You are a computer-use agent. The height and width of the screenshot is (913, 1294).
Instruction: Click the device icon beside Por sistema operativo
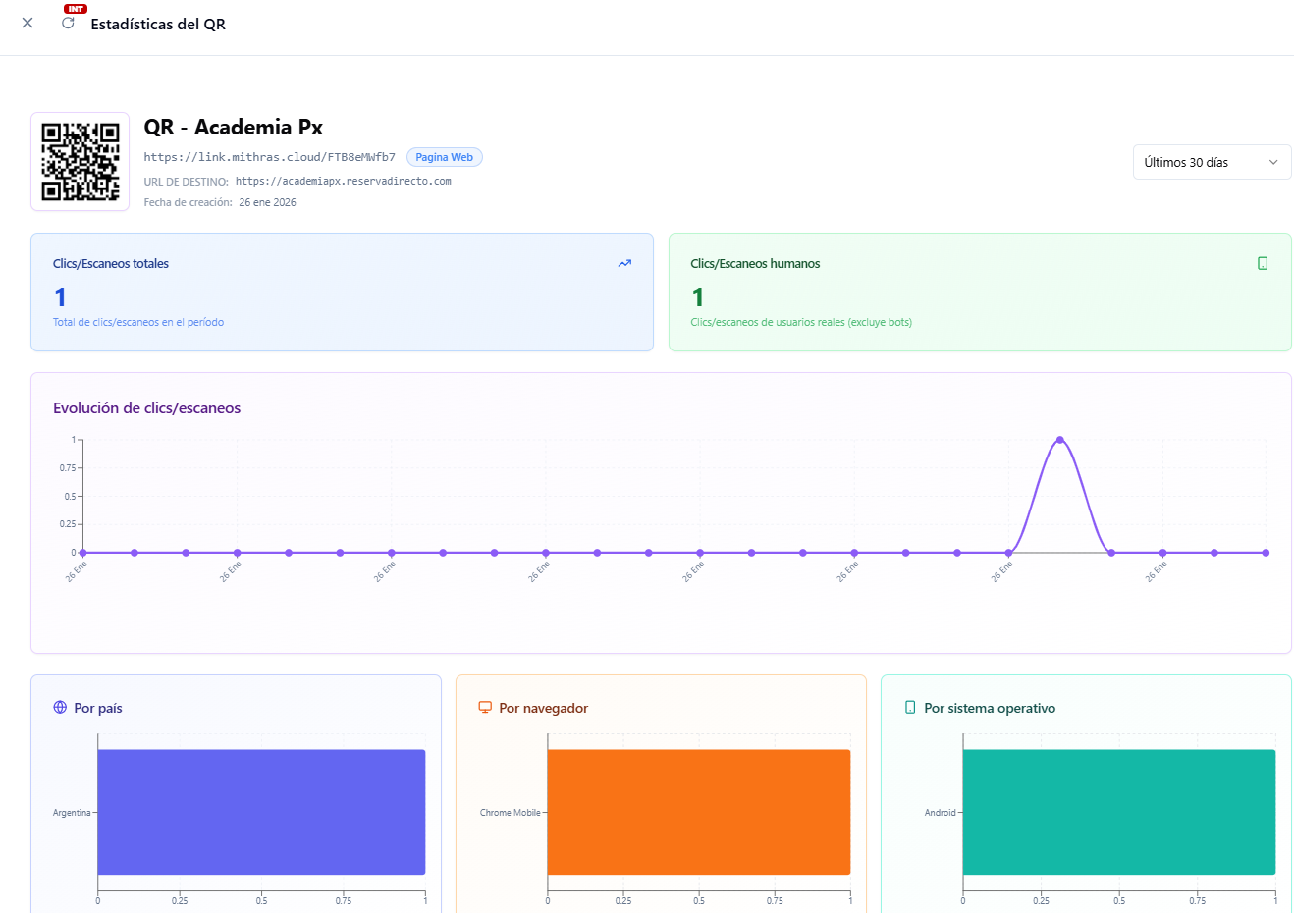(910, 708)
